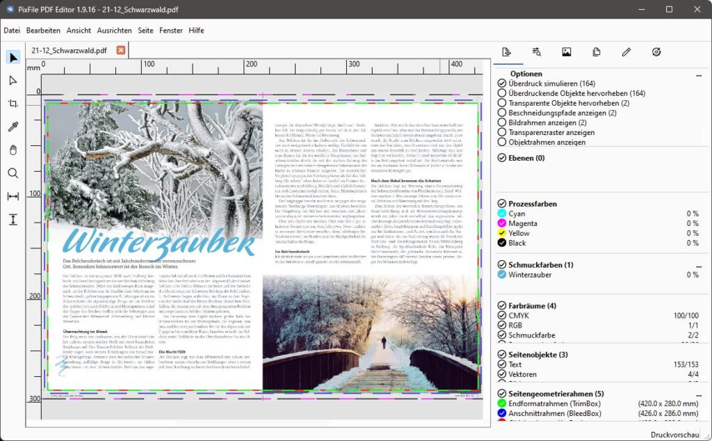
Task: Activate the Hand pan tool
Action: point(13,150)
